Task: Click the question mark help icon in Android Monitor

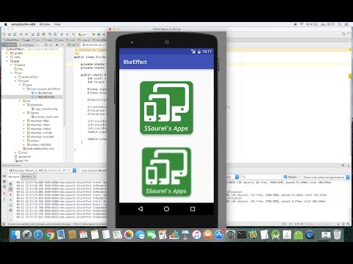Action: coord(4,199)
